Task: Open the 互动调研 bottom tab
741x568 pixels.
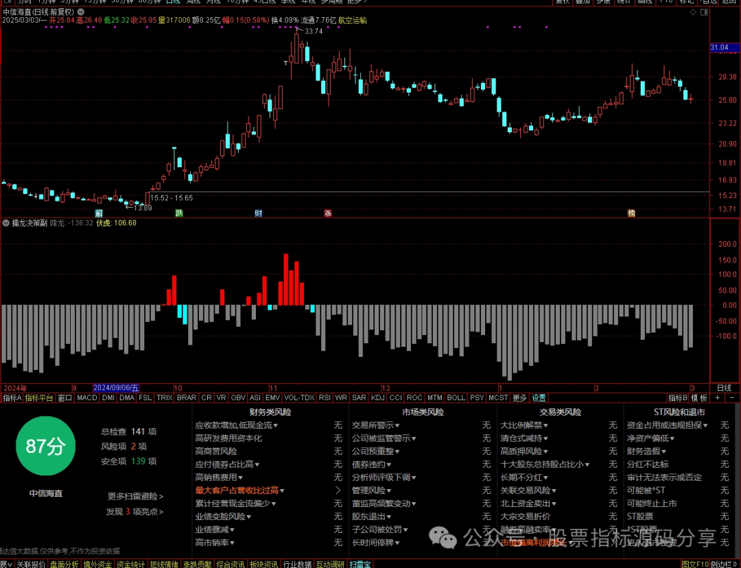Action: point(330,564)
